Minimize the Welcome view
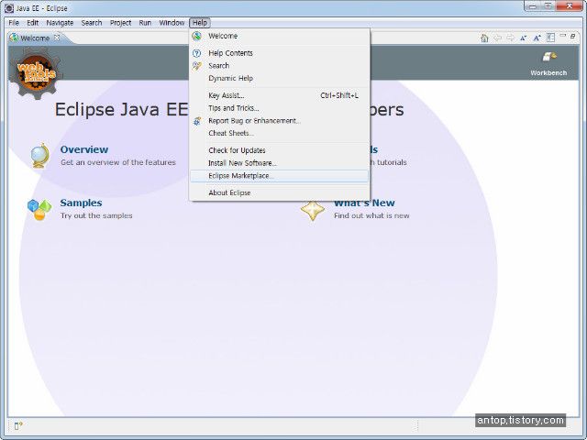Image resolution: width=587 pixels, height=440 pixels. [x=562, y=36]
